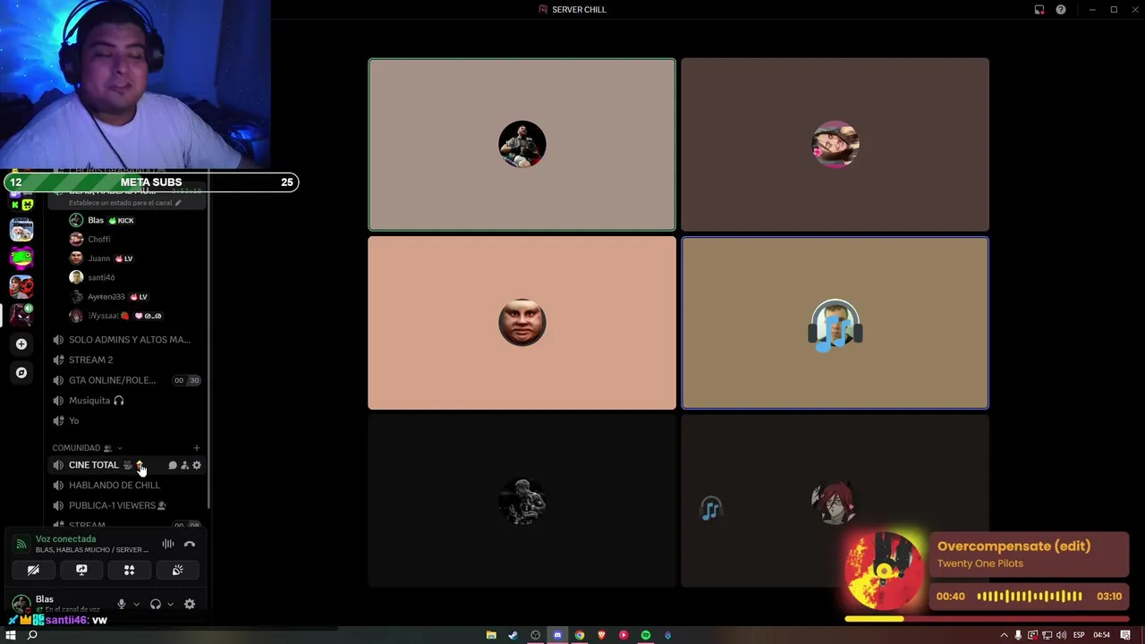Image resolution: width=1145 pixels, height=644 pixels.
Task: Disconnect from voice with the hang-up icon
Action: pos(190,544)
